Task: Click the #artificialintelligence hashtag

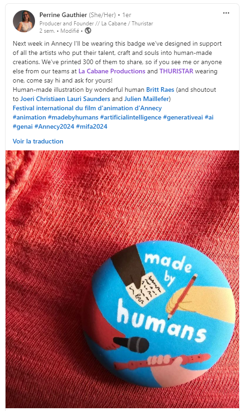Action: (x=130, y=117)
